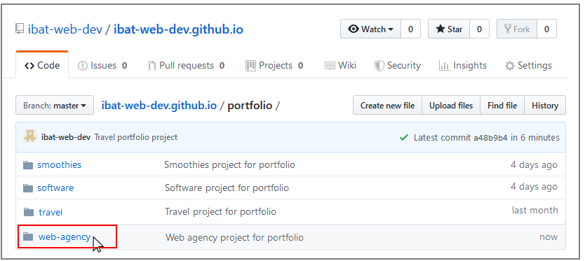Click the Watch count of 0
The image size is (585, 261).
click(x=410, y=29)
